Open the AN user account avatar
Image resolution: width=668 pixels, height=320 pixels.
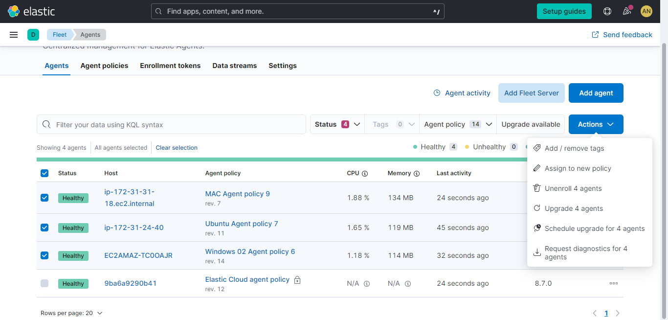pyautogui.click(x=646, y=11)
